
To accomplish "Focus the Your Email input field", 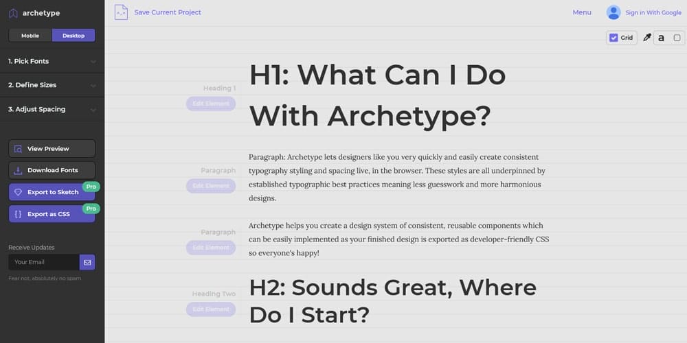I will tap(44, 262).
